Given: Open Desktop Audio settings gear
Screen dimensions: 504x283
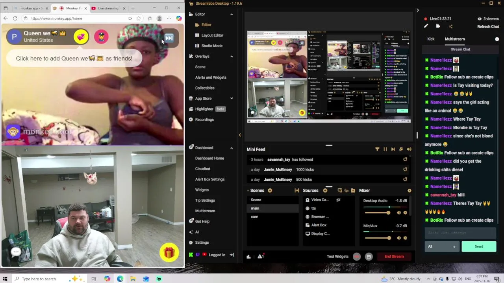Looking at the screenshot, I should [x=405, y=213].
